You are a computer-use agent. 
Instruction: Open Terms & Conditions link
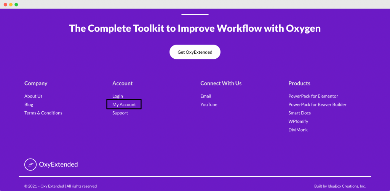point(43,113)
